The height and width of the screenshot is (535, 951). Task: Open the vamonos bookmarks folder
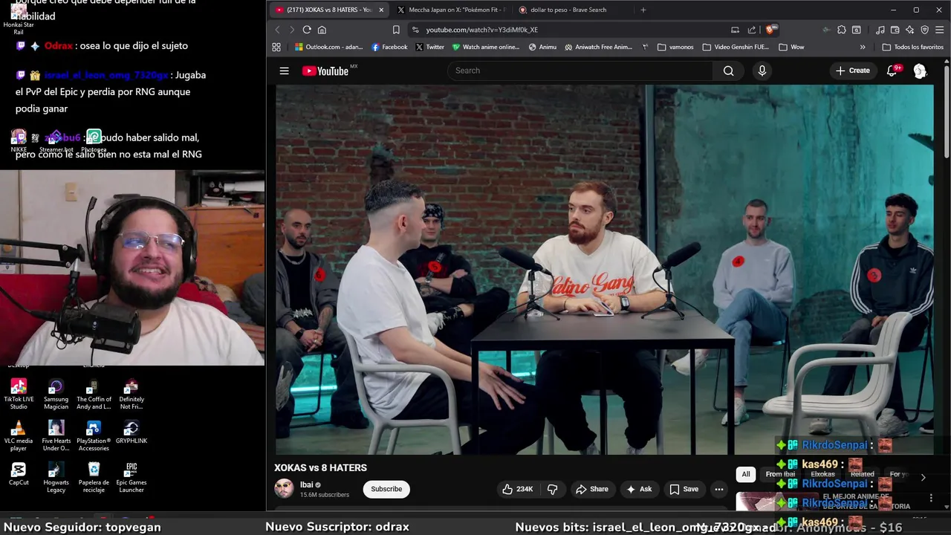675,47
